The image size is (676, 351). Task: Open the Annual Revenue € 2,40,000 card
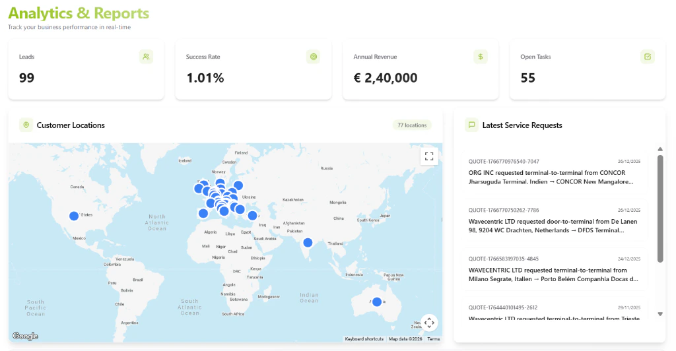tap(421, 70)
